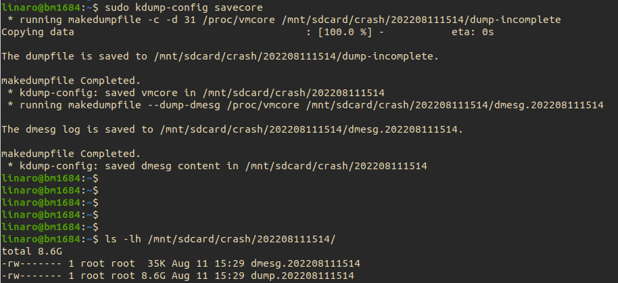The width and height of the screenshot is (618, 283).
Task: Click the [100.0 %] progress indicator
Action: coord(345,32)
